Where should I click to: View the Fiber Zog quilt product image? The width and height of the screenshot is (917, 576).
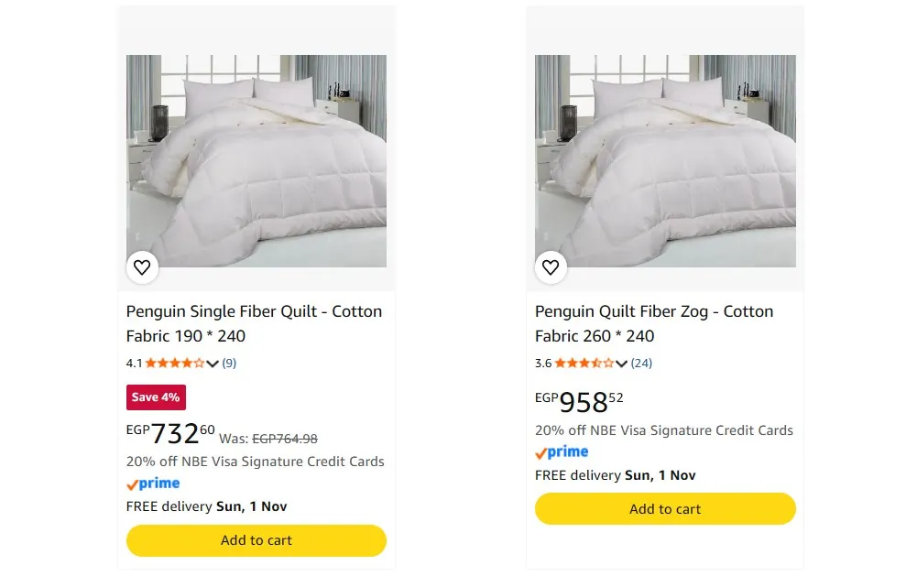point(665,161)
